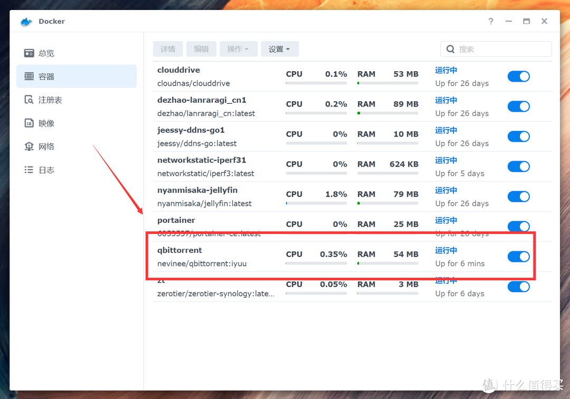Viewport: 570px width, 399px height.
Task: Click 运行中 status link for jeessy-ddns-go1
Action: [x=446, y=130]
